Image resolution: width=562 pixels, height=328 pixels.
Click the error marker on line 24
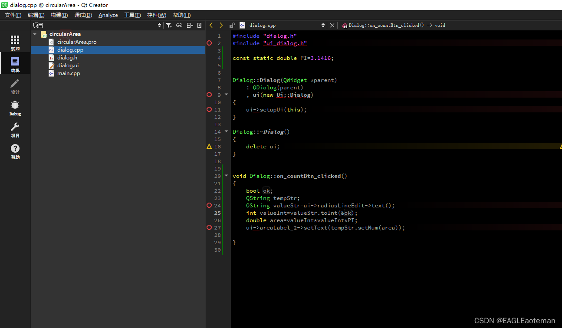pos(209,206)
